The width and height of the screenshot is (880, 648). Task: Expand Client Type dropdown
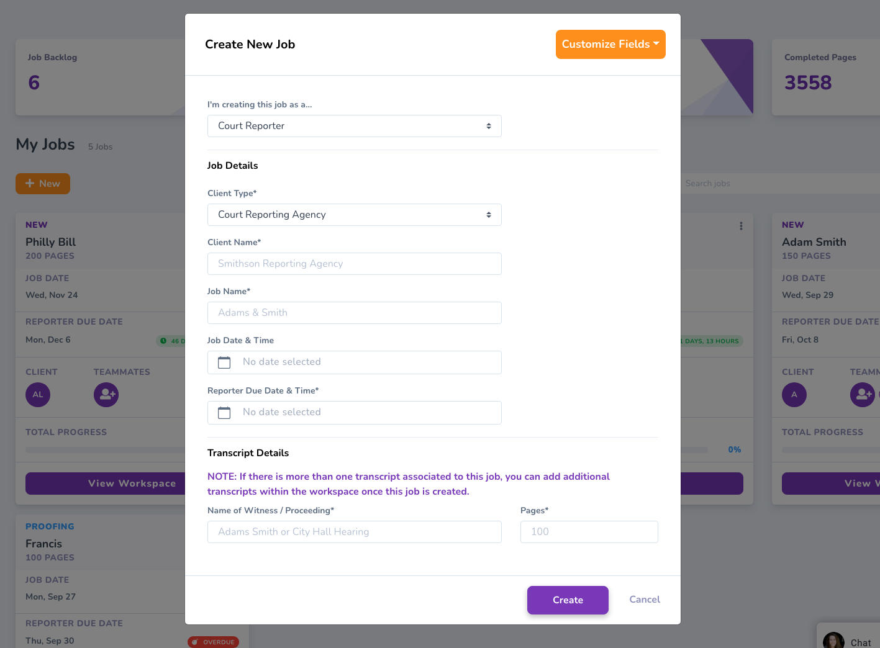(354, 215)
